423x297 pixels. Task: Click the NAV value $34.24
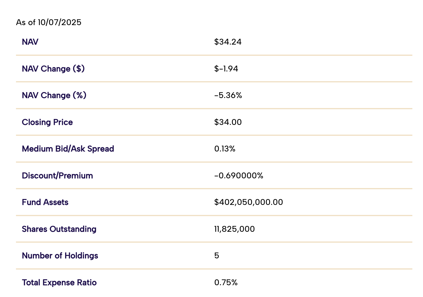pyautogui.click(x=228, y=42)
